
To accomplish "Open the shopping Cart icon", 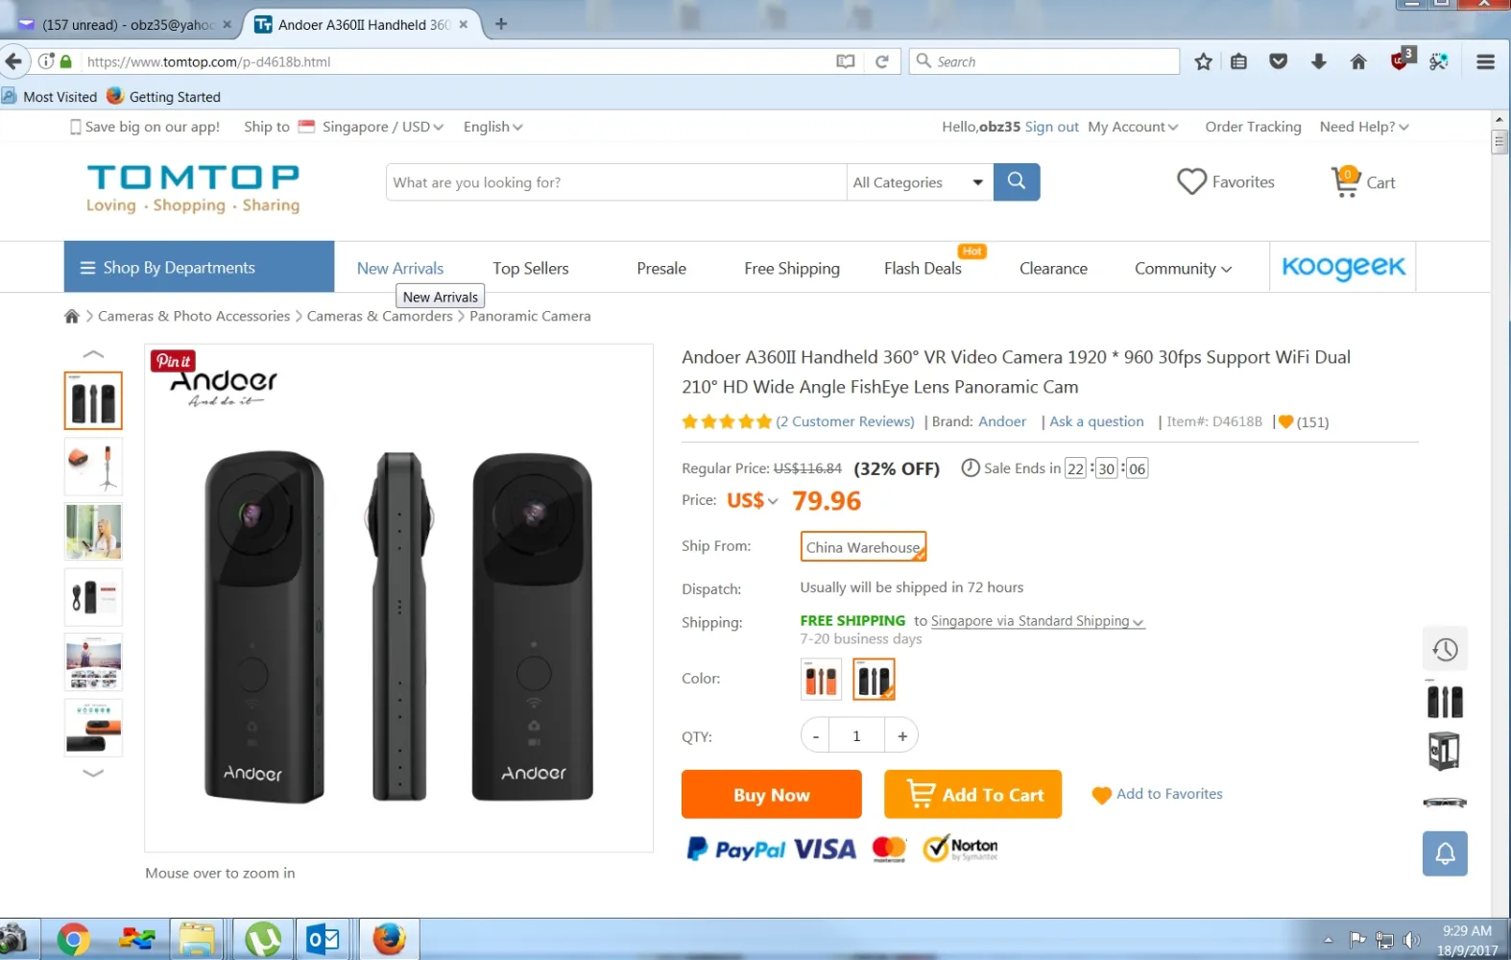I will coord(1345,181).
